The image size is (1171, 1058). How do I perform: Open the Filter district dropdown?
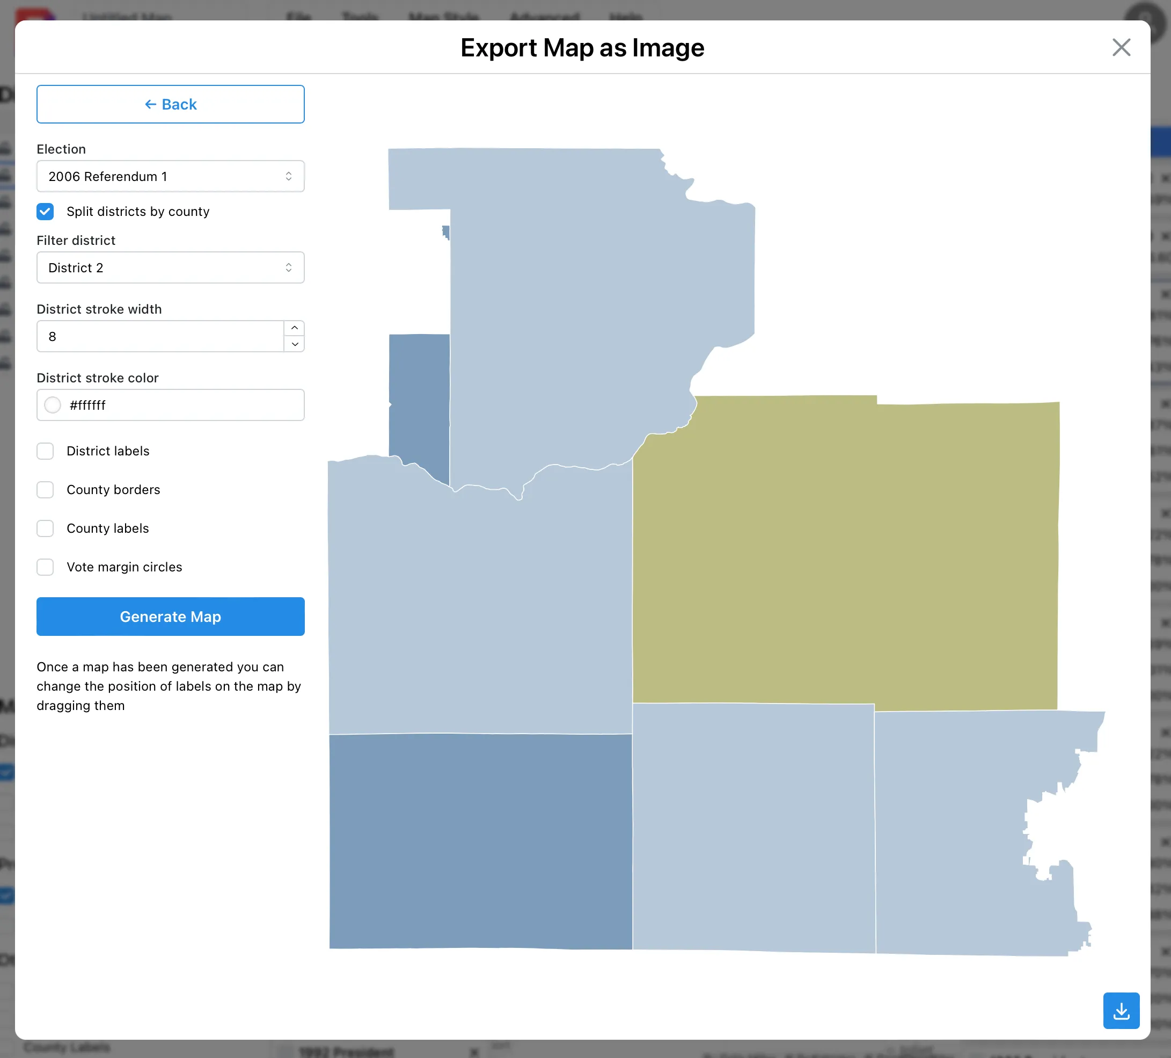tap(170, 267)
